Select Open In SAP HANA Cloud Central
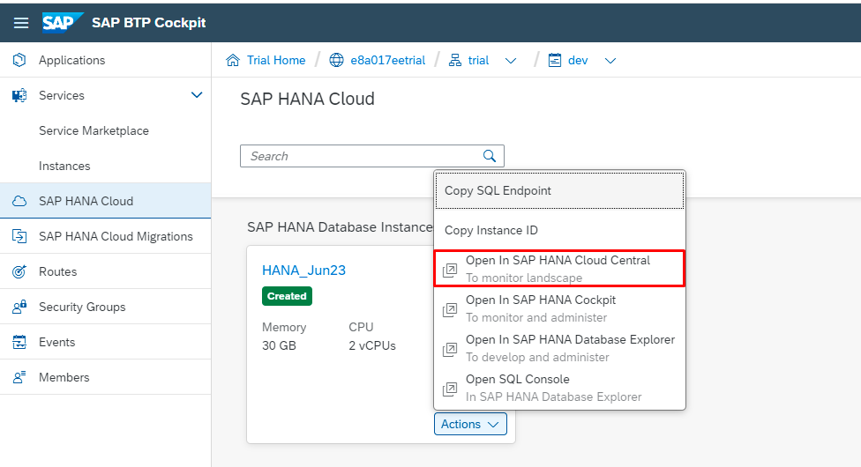This screenshot has height=467, width=861. click(559, 269)
